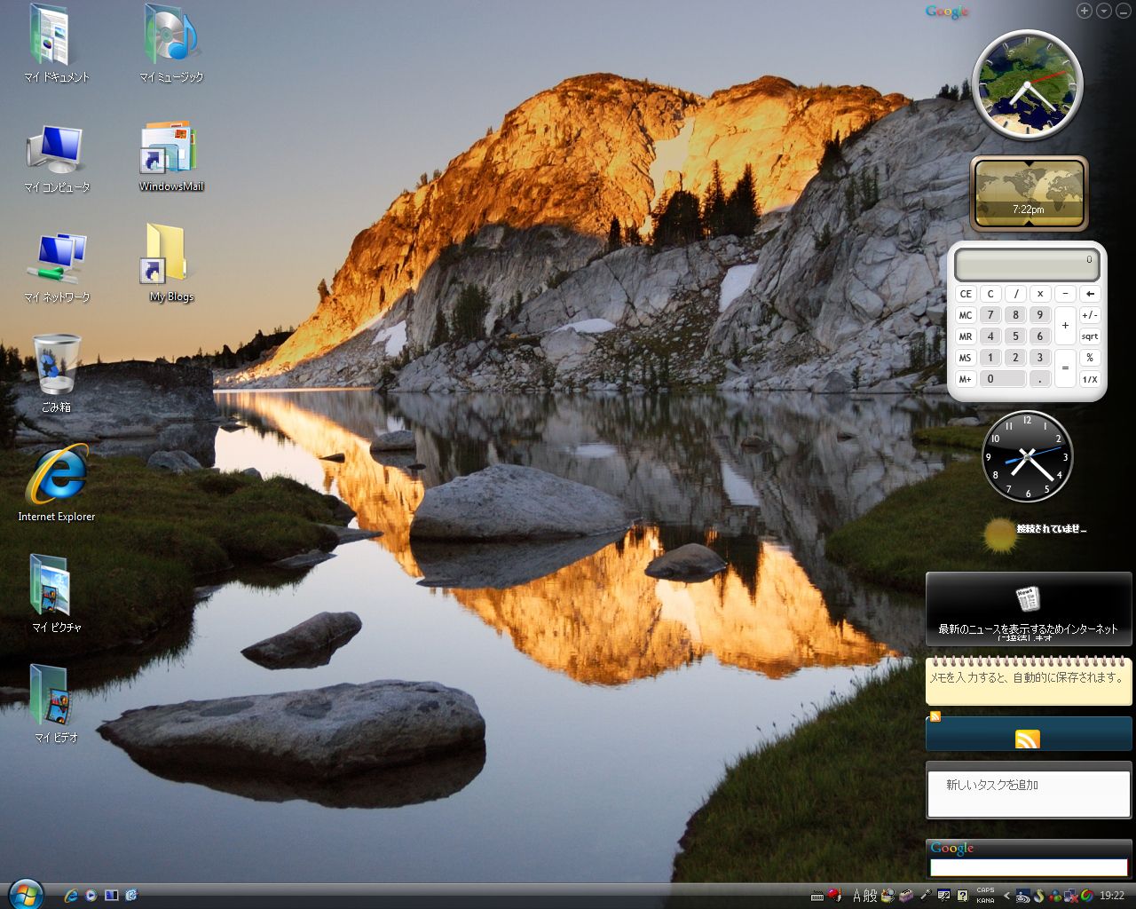
Task: Click the world time gadget showing 7:22pm
Action: click(1029, 194)
